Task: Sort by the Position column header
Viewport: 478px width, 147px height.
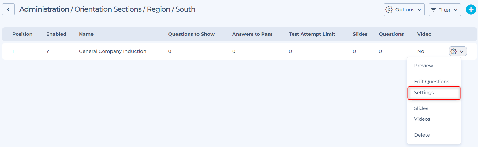Action: [x=22, y=34]
